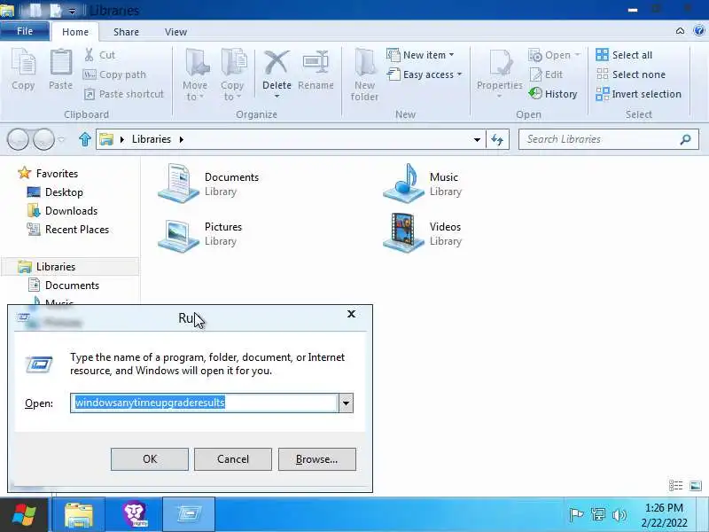Open the Move to dropdown
Viewport: 709px width, 532px height.
[195, 75]
